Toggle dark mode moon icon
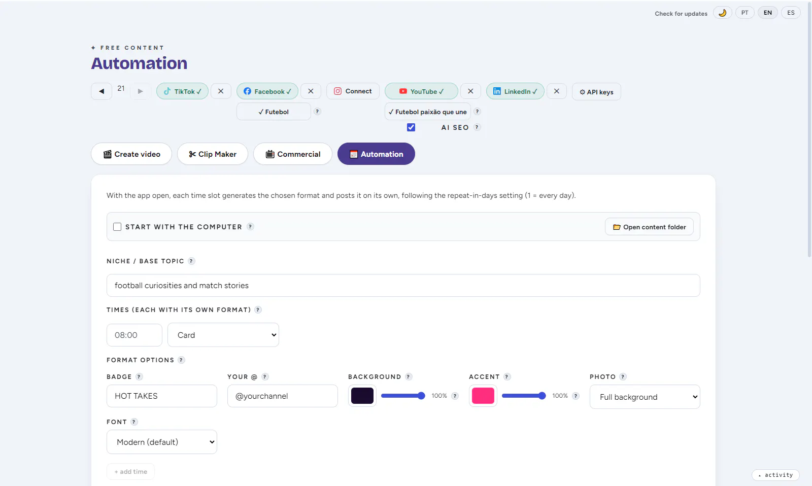Image resolution: width=812 pixels, height=486 pixels. (x=722, y=13)
